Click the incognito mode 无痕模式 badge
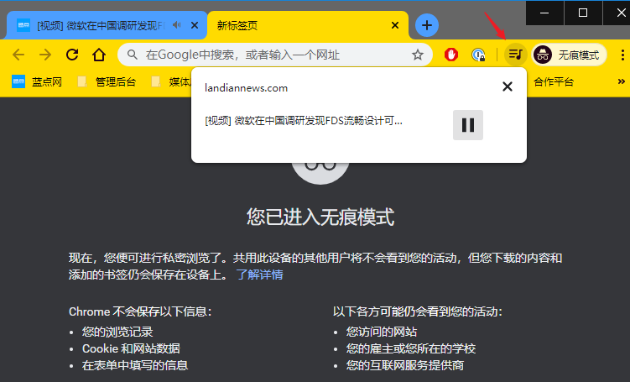 [x=568, y=55]
